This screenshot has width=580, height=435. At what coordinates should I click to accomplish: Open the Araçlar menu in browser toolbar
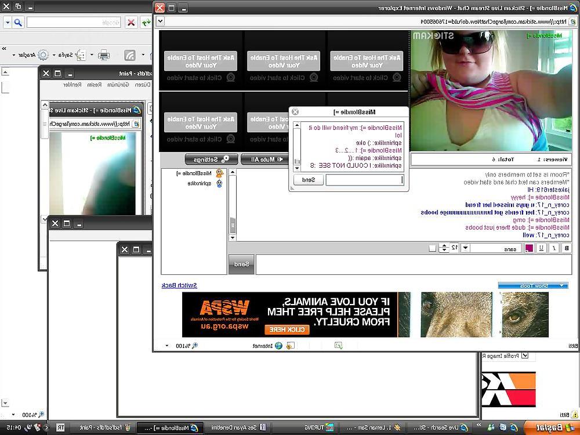click(x=31, y=55)
